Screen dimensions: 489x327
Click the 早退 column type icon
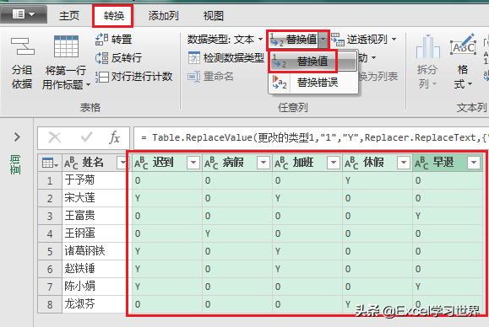pyautogui.click(x=421, y=163)
